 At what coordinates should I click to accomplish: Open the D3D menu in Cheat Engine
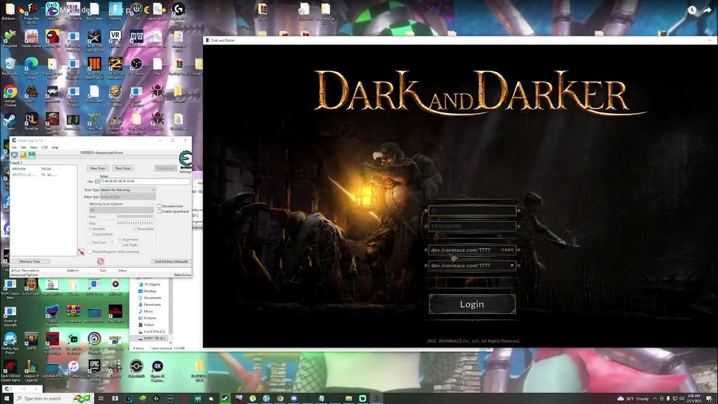coord(45,148)
